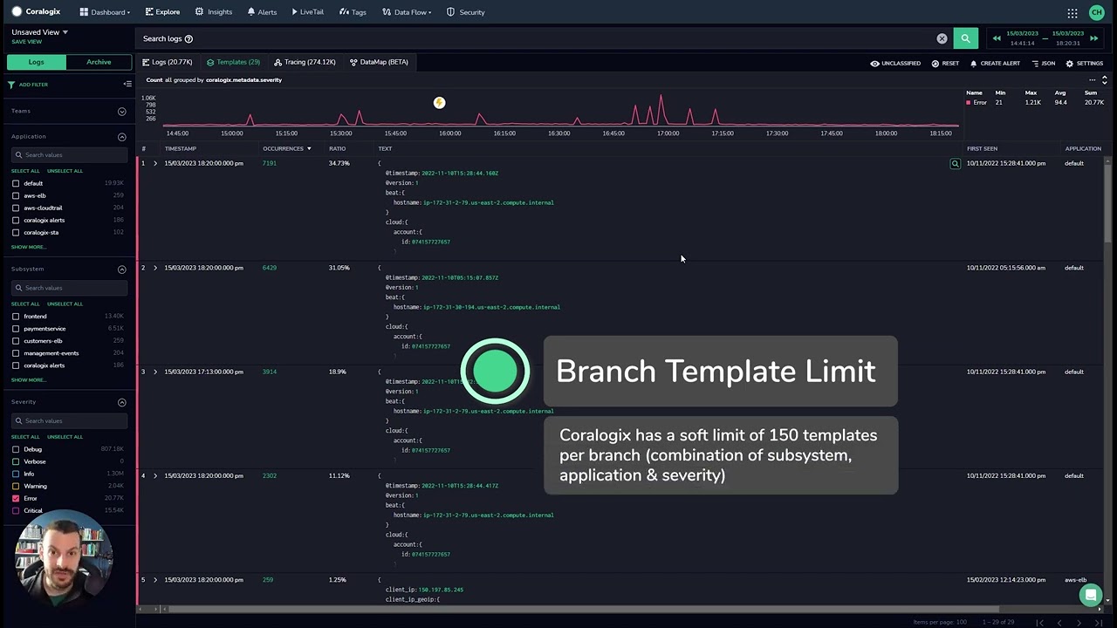Click Show More under Subsystem

tap(29, 379)
